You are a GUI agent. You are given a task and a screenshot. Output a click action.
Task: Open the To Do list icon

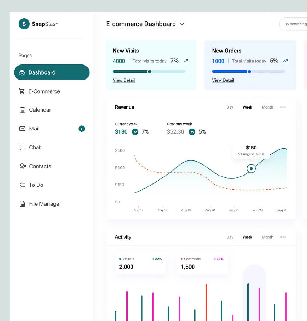pos(22,185)
